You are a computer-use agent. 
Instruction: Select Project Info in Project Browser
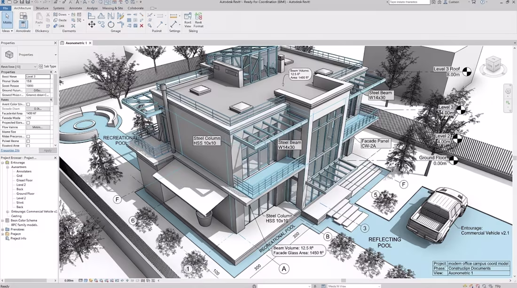[18, 238]
